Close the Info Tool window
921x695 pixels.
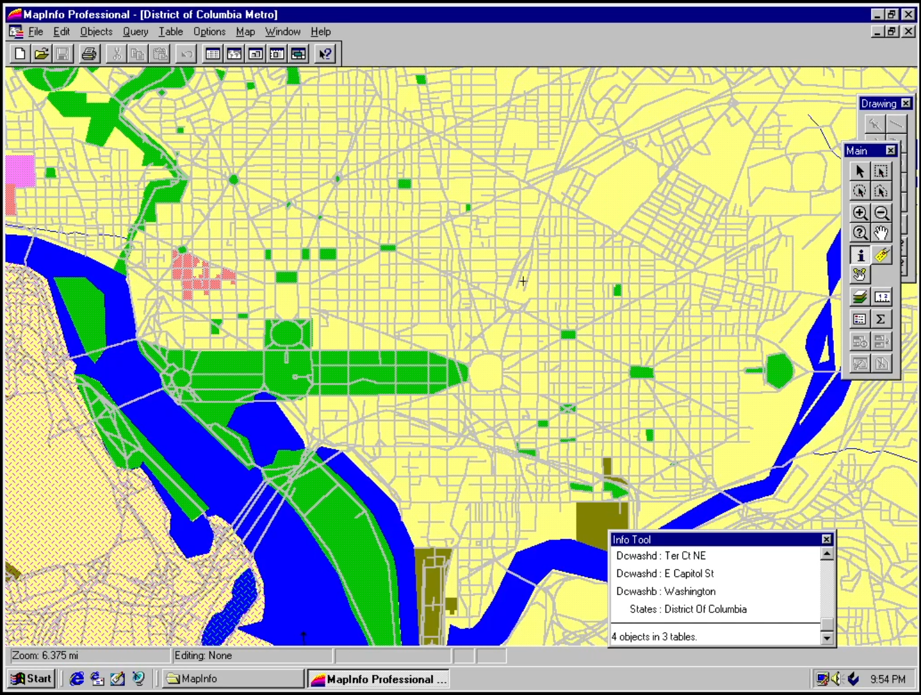tap(826, 539)
